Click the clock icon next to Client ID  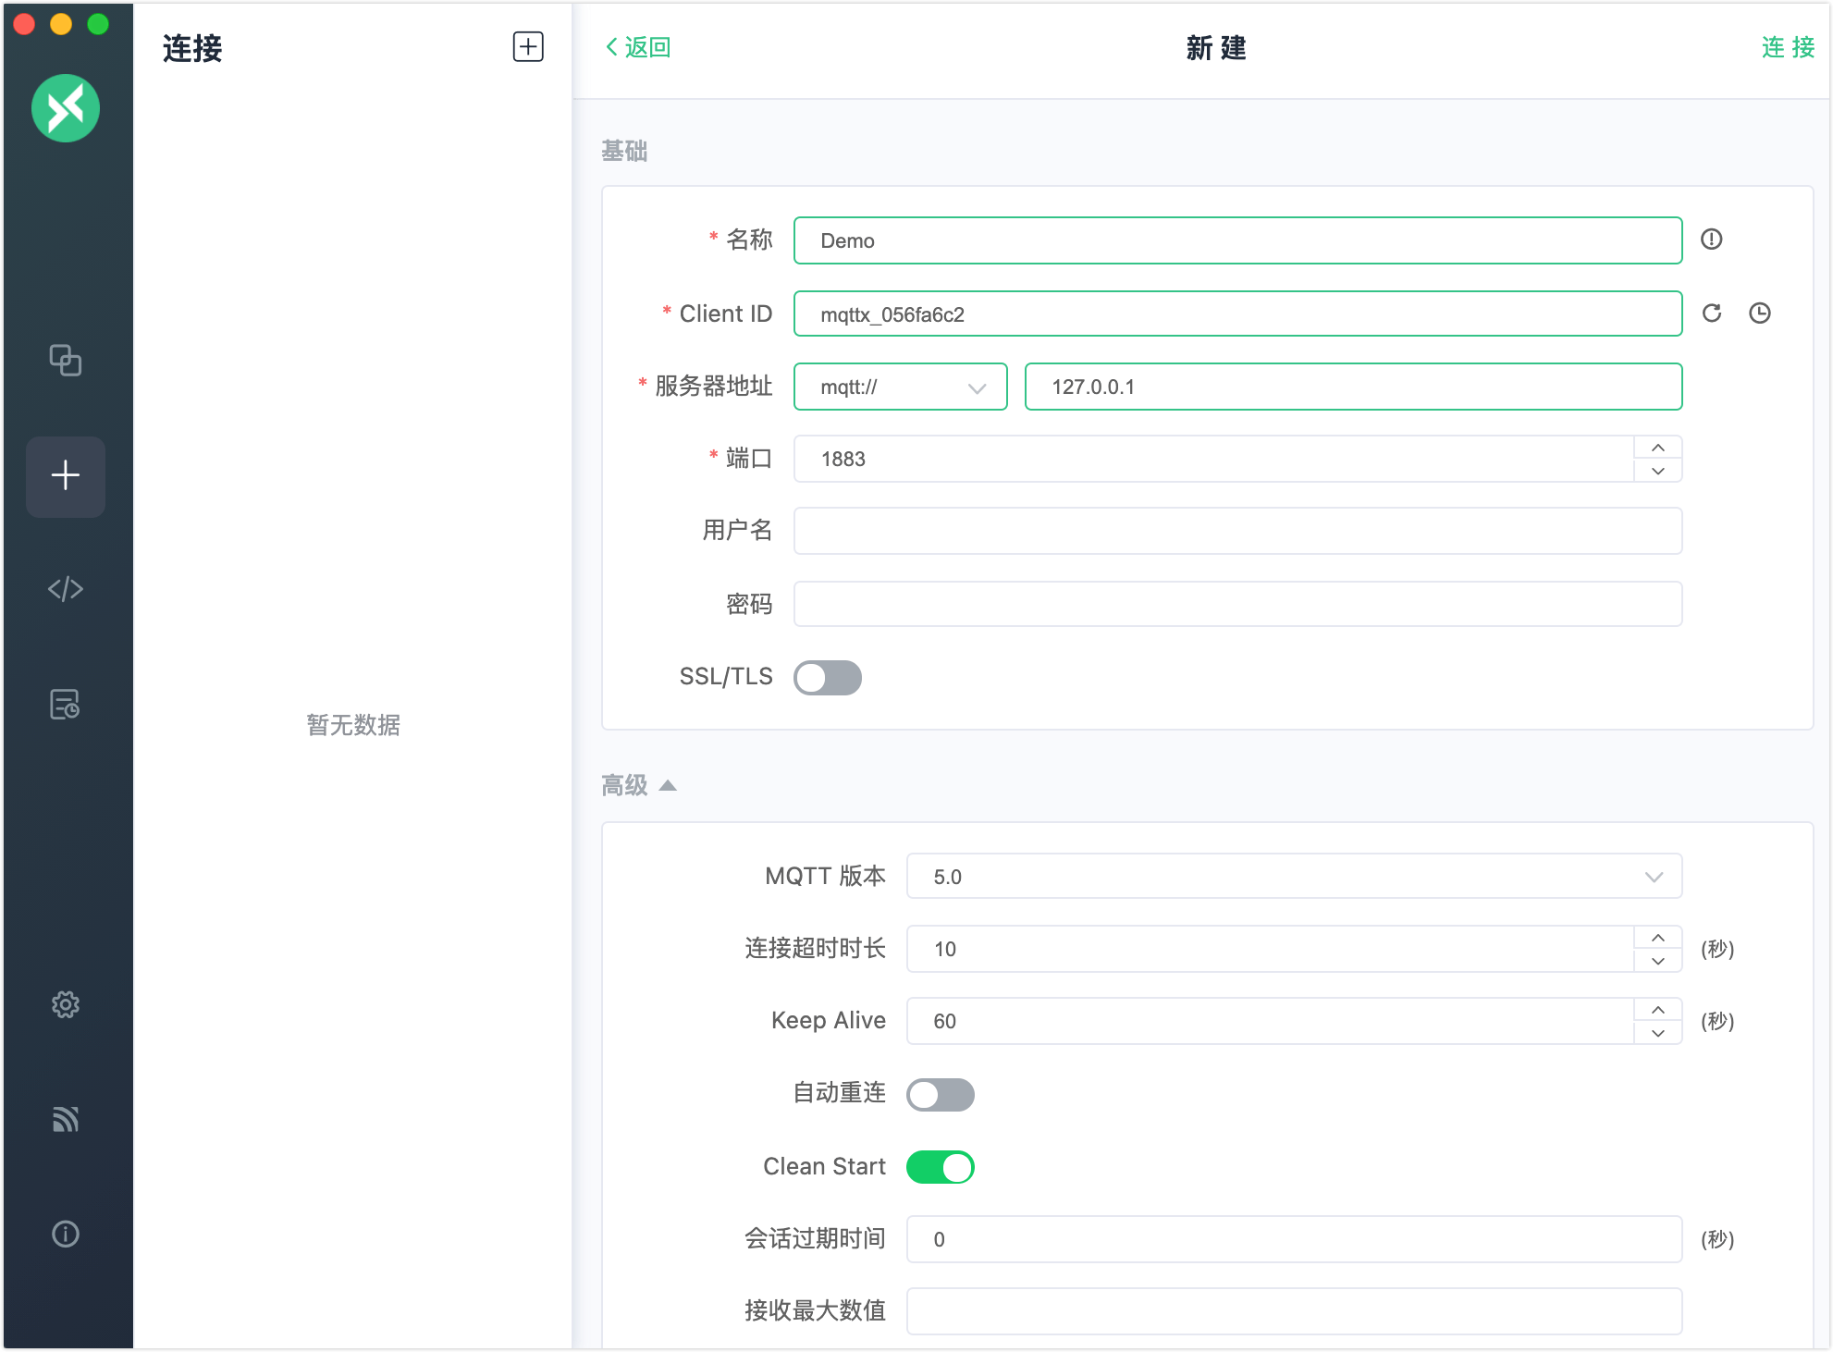1759,313
